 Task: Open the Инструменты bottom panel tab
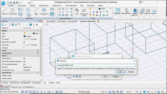coord(26,83)
